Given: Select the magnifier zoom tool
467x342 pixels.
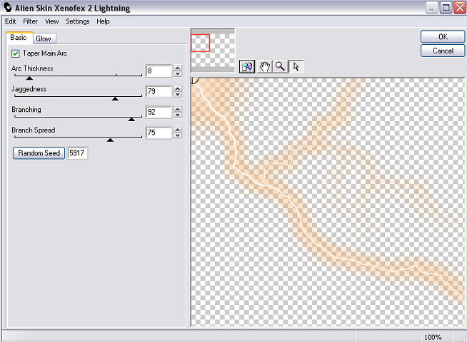Looking at the screenshot, I should (x=280, y=66).
